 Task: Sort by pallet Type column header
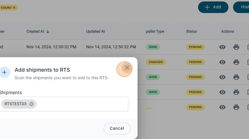155,31
